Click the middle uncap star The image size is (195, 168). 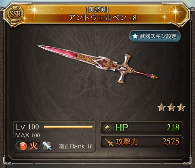click(x=171, y=107)
